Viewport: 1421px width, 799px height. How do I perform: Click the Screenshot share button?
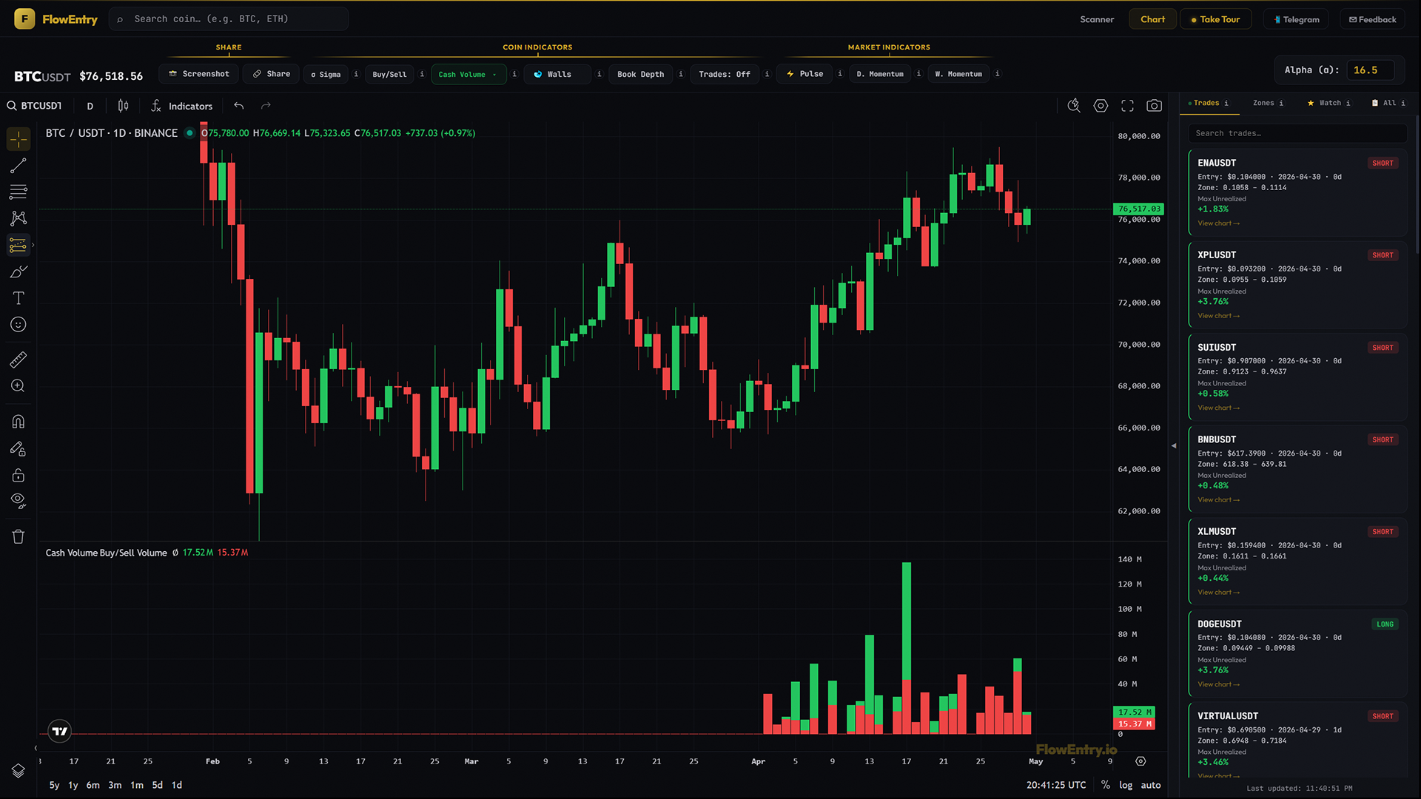coord(198,74)
